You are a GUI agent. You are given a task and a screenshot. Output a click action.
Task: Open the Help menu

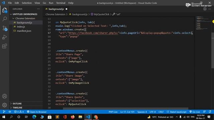(71, 3)
